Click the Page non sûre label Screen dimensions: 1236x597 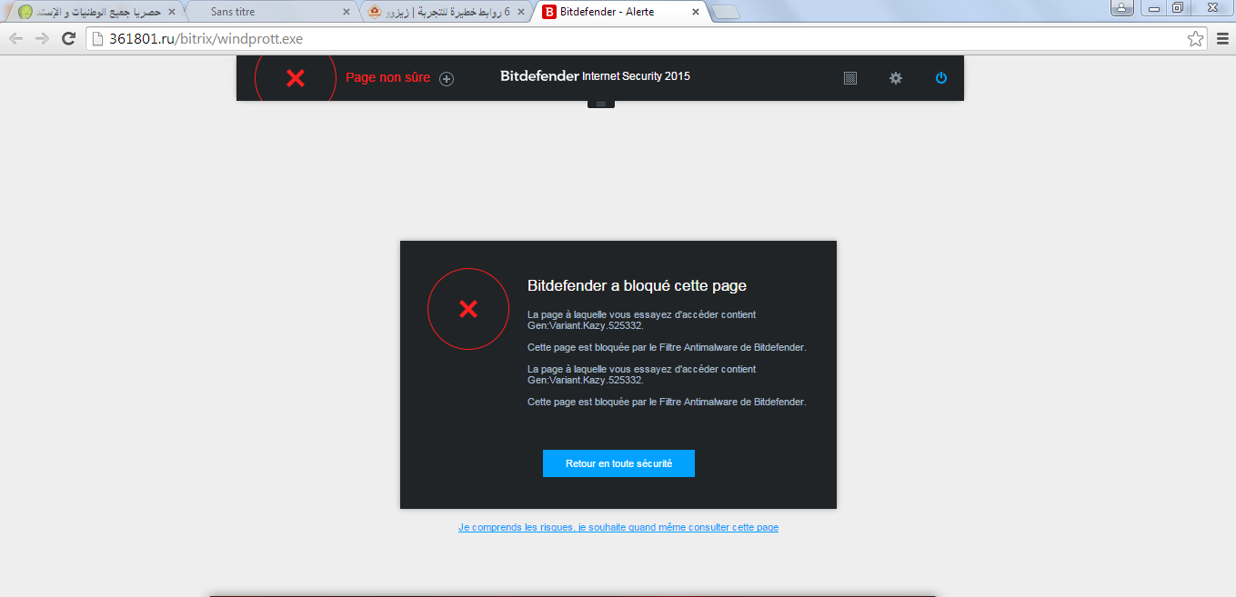pyautogui.click(x=388, y=78)
